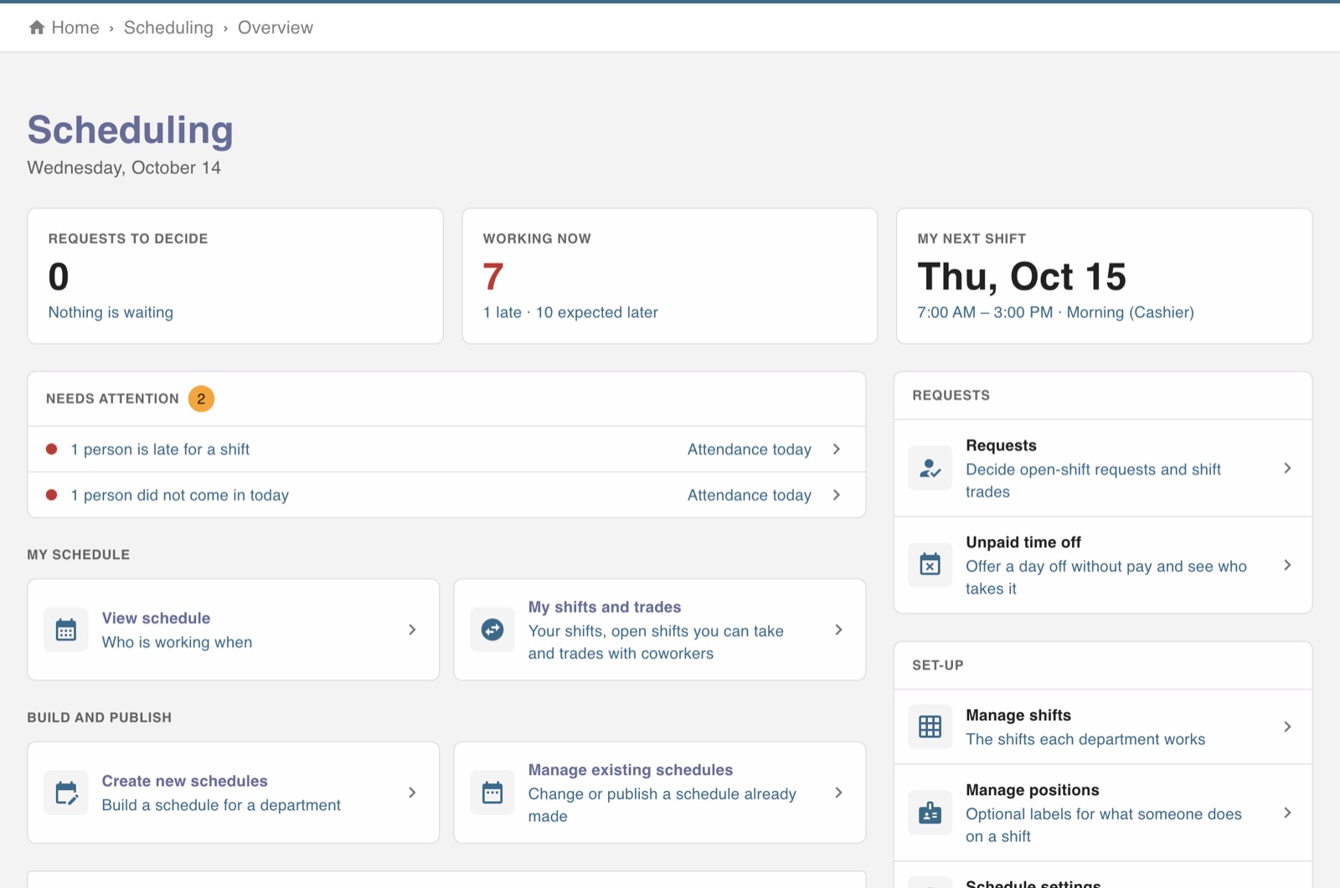Open the Requests to Decide card

click(x=235, y=276)
